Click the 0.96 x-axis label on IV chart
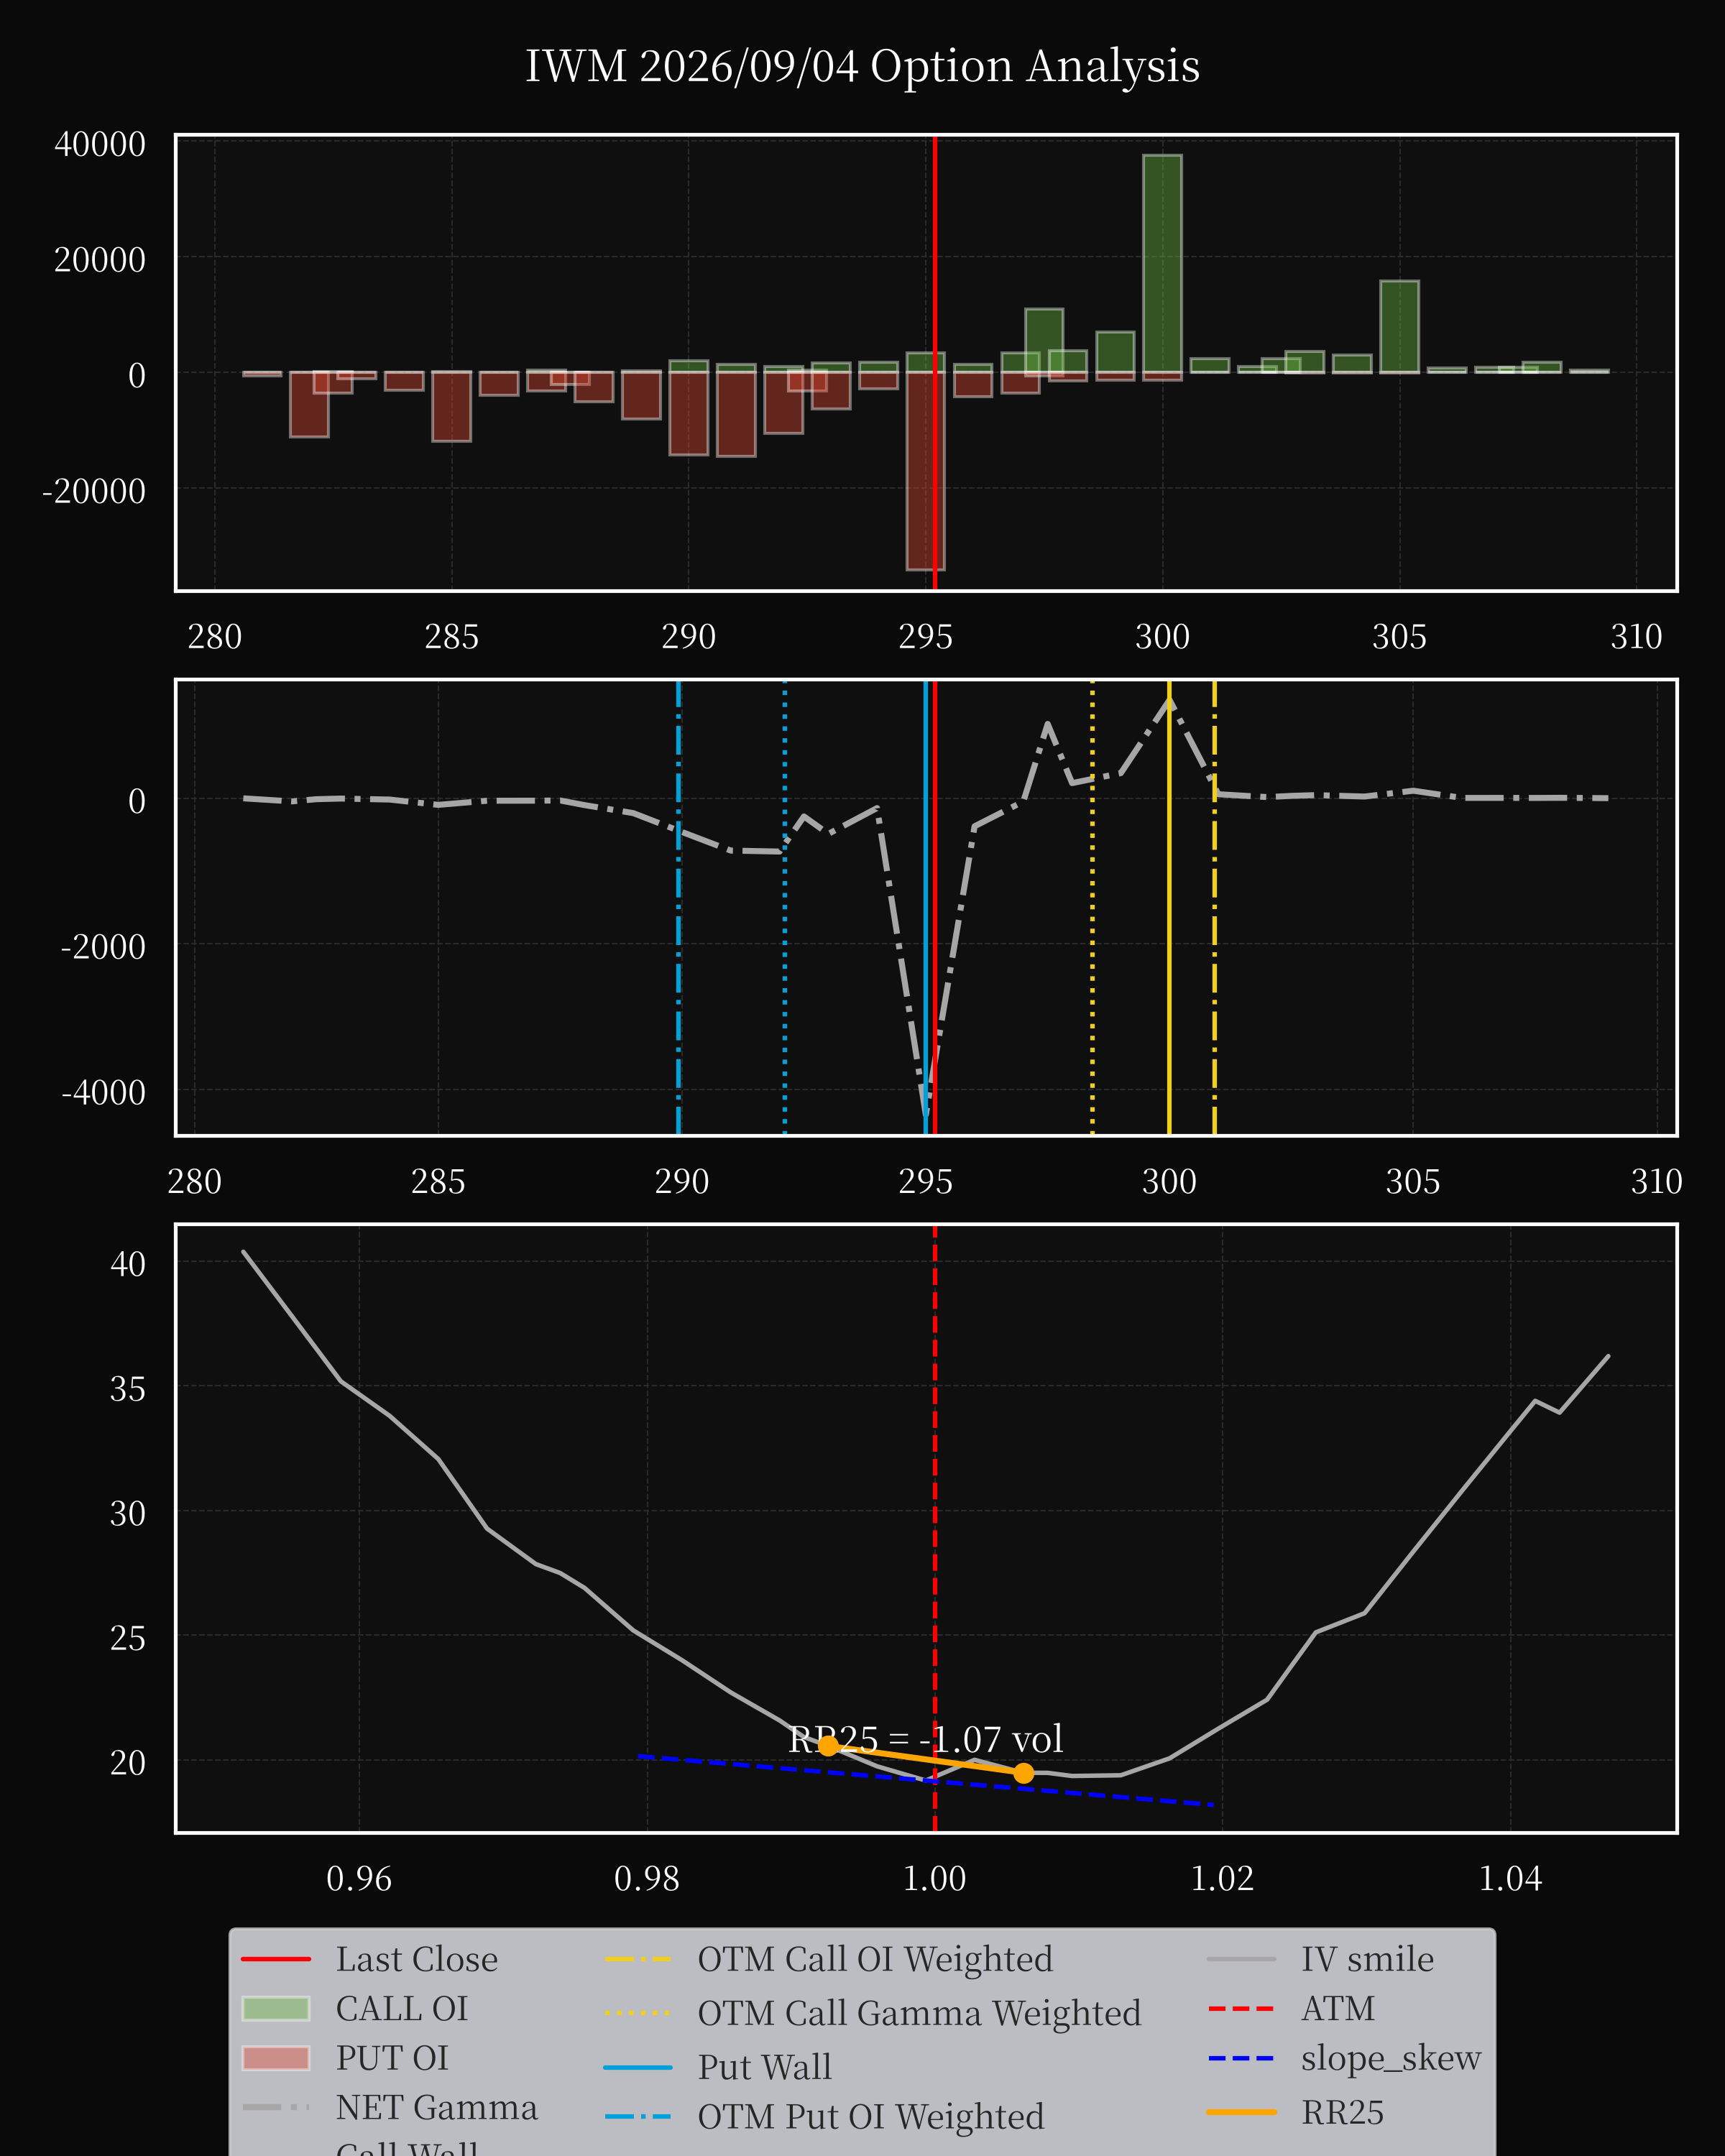This screenshot has width=1725, height=2156. coord(359,1878)
